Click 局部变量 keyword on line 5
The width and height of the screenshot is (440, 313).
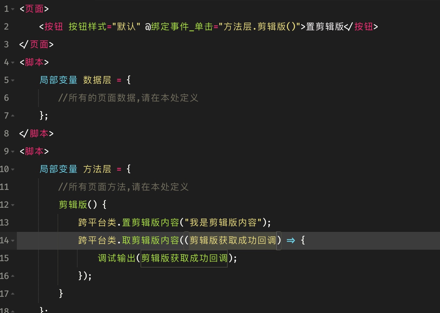point(58,80)
